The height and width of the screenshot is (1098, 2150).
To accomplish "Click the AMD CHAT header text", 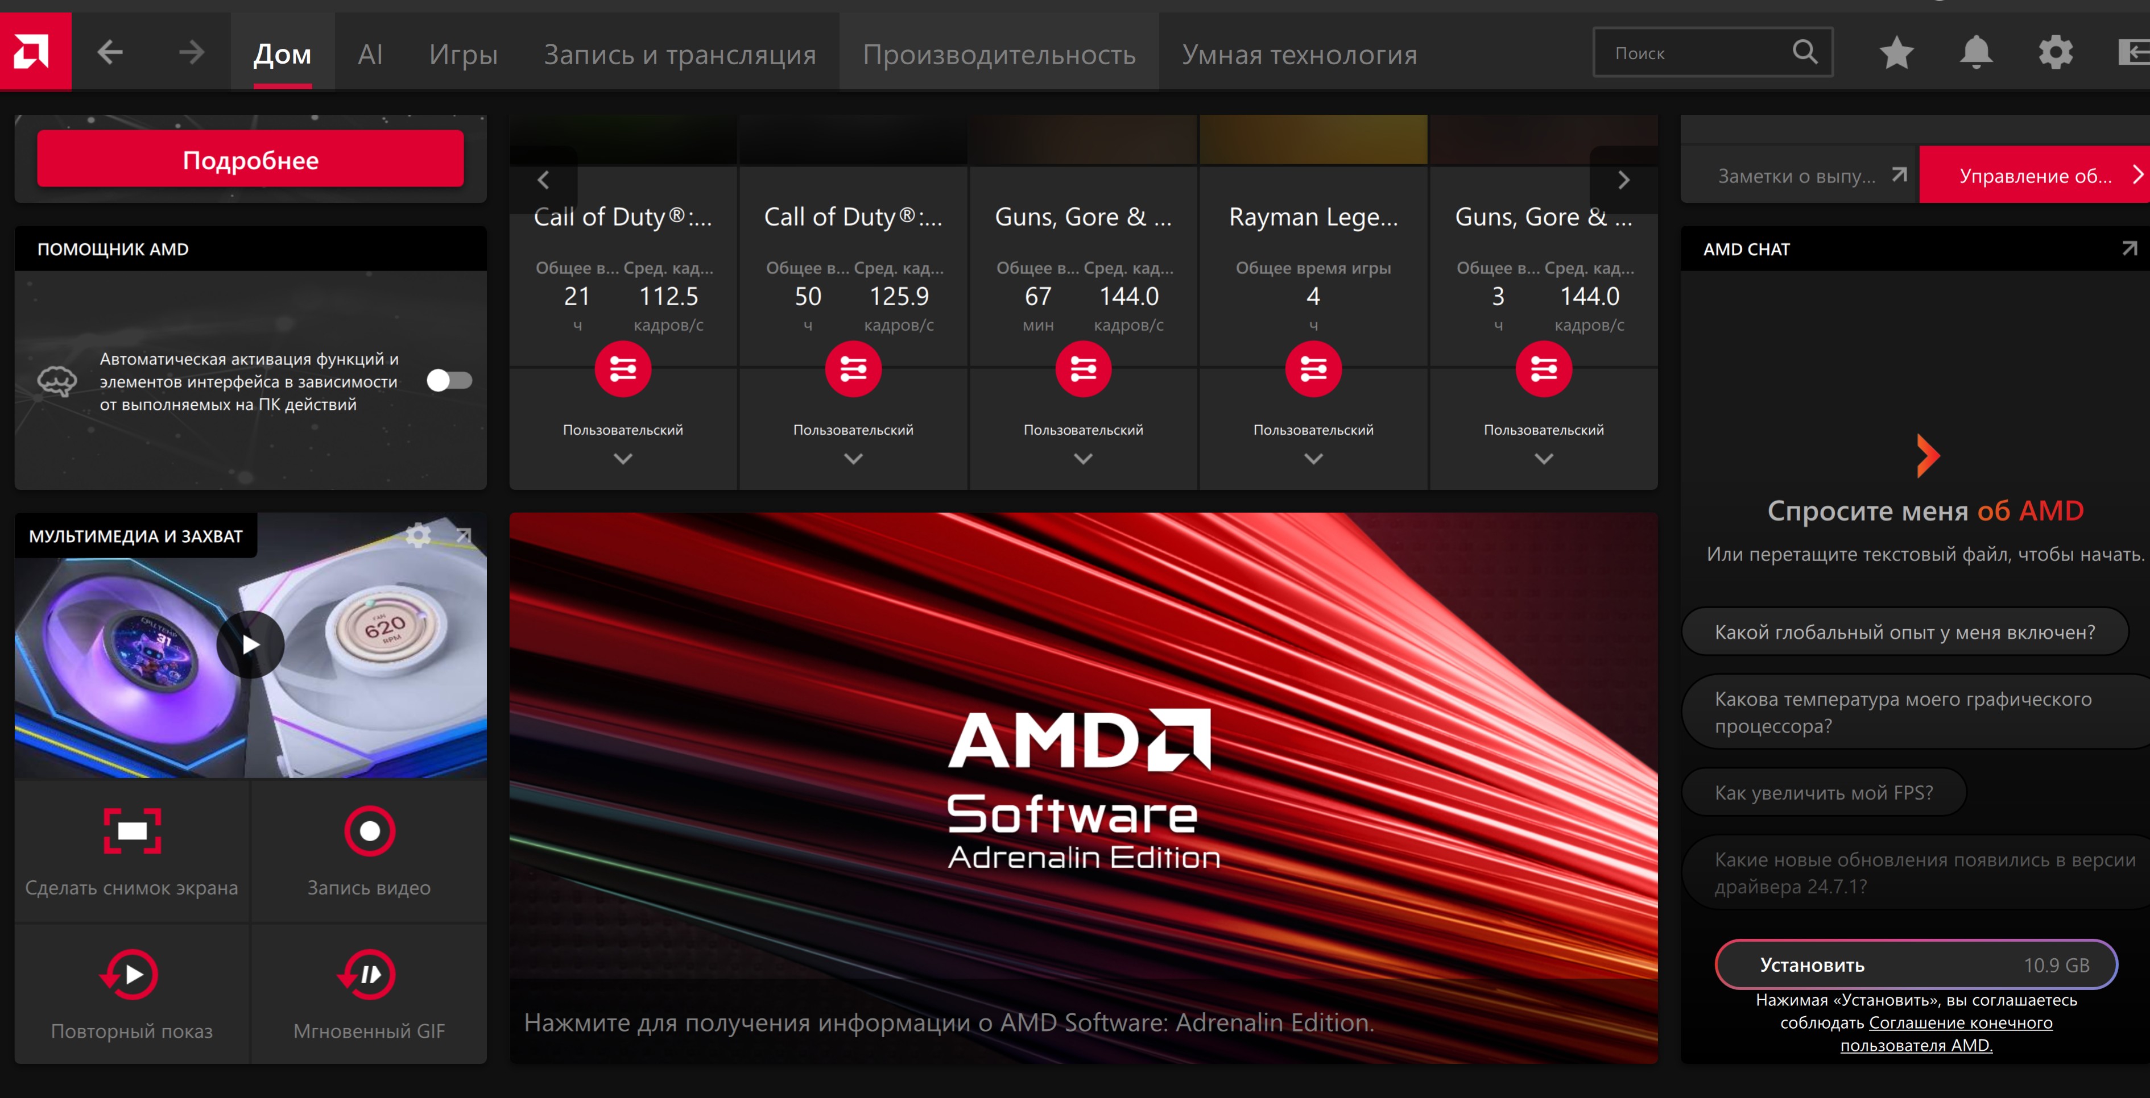I will pyautogui.click(x=1746, y=249).
